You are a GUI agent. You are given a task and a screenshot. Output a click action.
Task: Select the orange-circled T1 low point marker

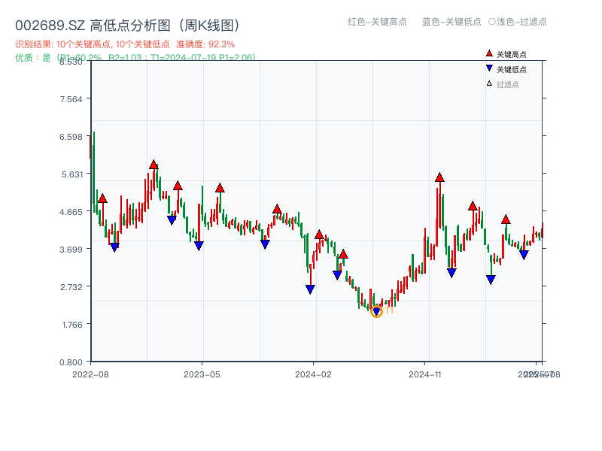tap(377, 311)
